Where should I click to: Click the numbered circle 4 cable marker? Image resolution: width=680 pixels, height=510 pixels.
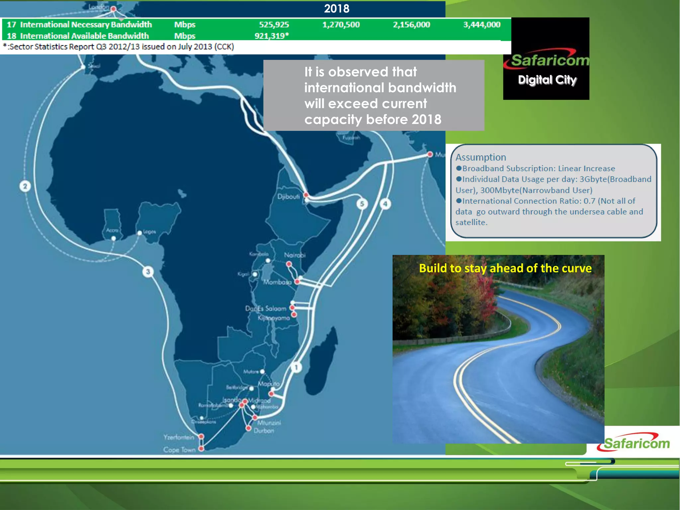(x=385, y=204)
